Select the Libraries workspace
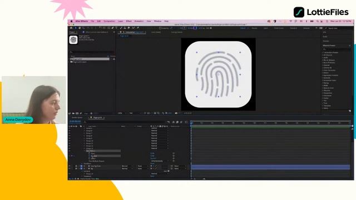 [x=306, y=28]
